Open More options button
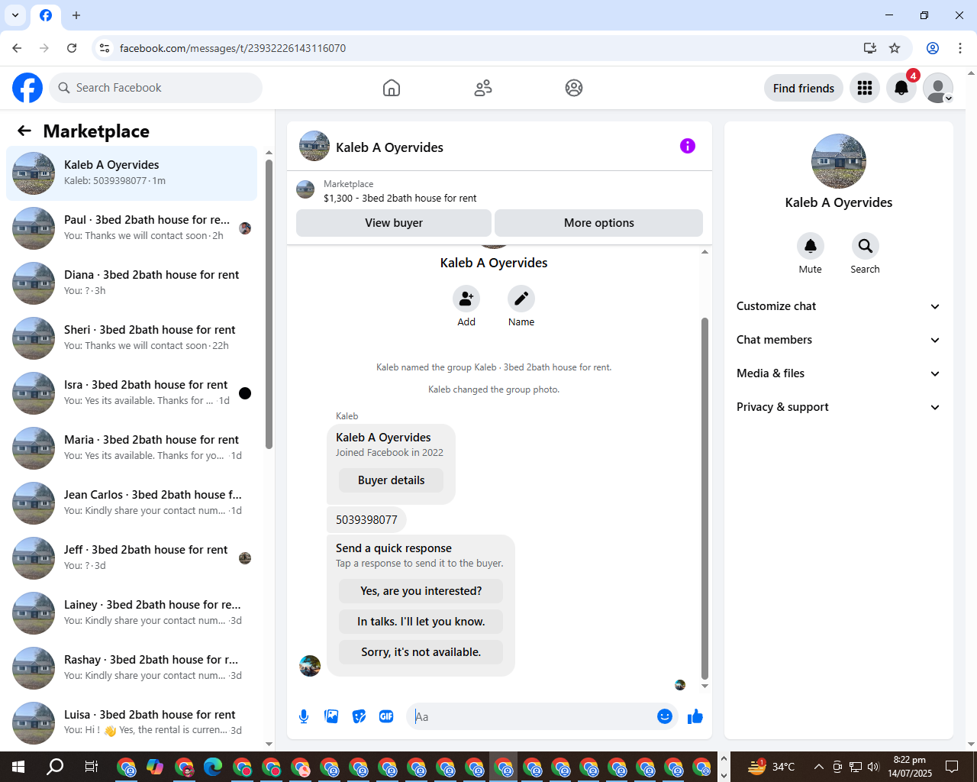This screenshot has width=977, height=782. click(599, 223)
